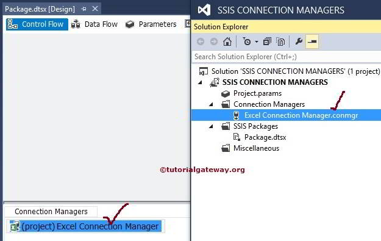Select Package.dtsx in Solution Explorer tree
The width and height of the screenshot is (381, 241).
point(265,137)
